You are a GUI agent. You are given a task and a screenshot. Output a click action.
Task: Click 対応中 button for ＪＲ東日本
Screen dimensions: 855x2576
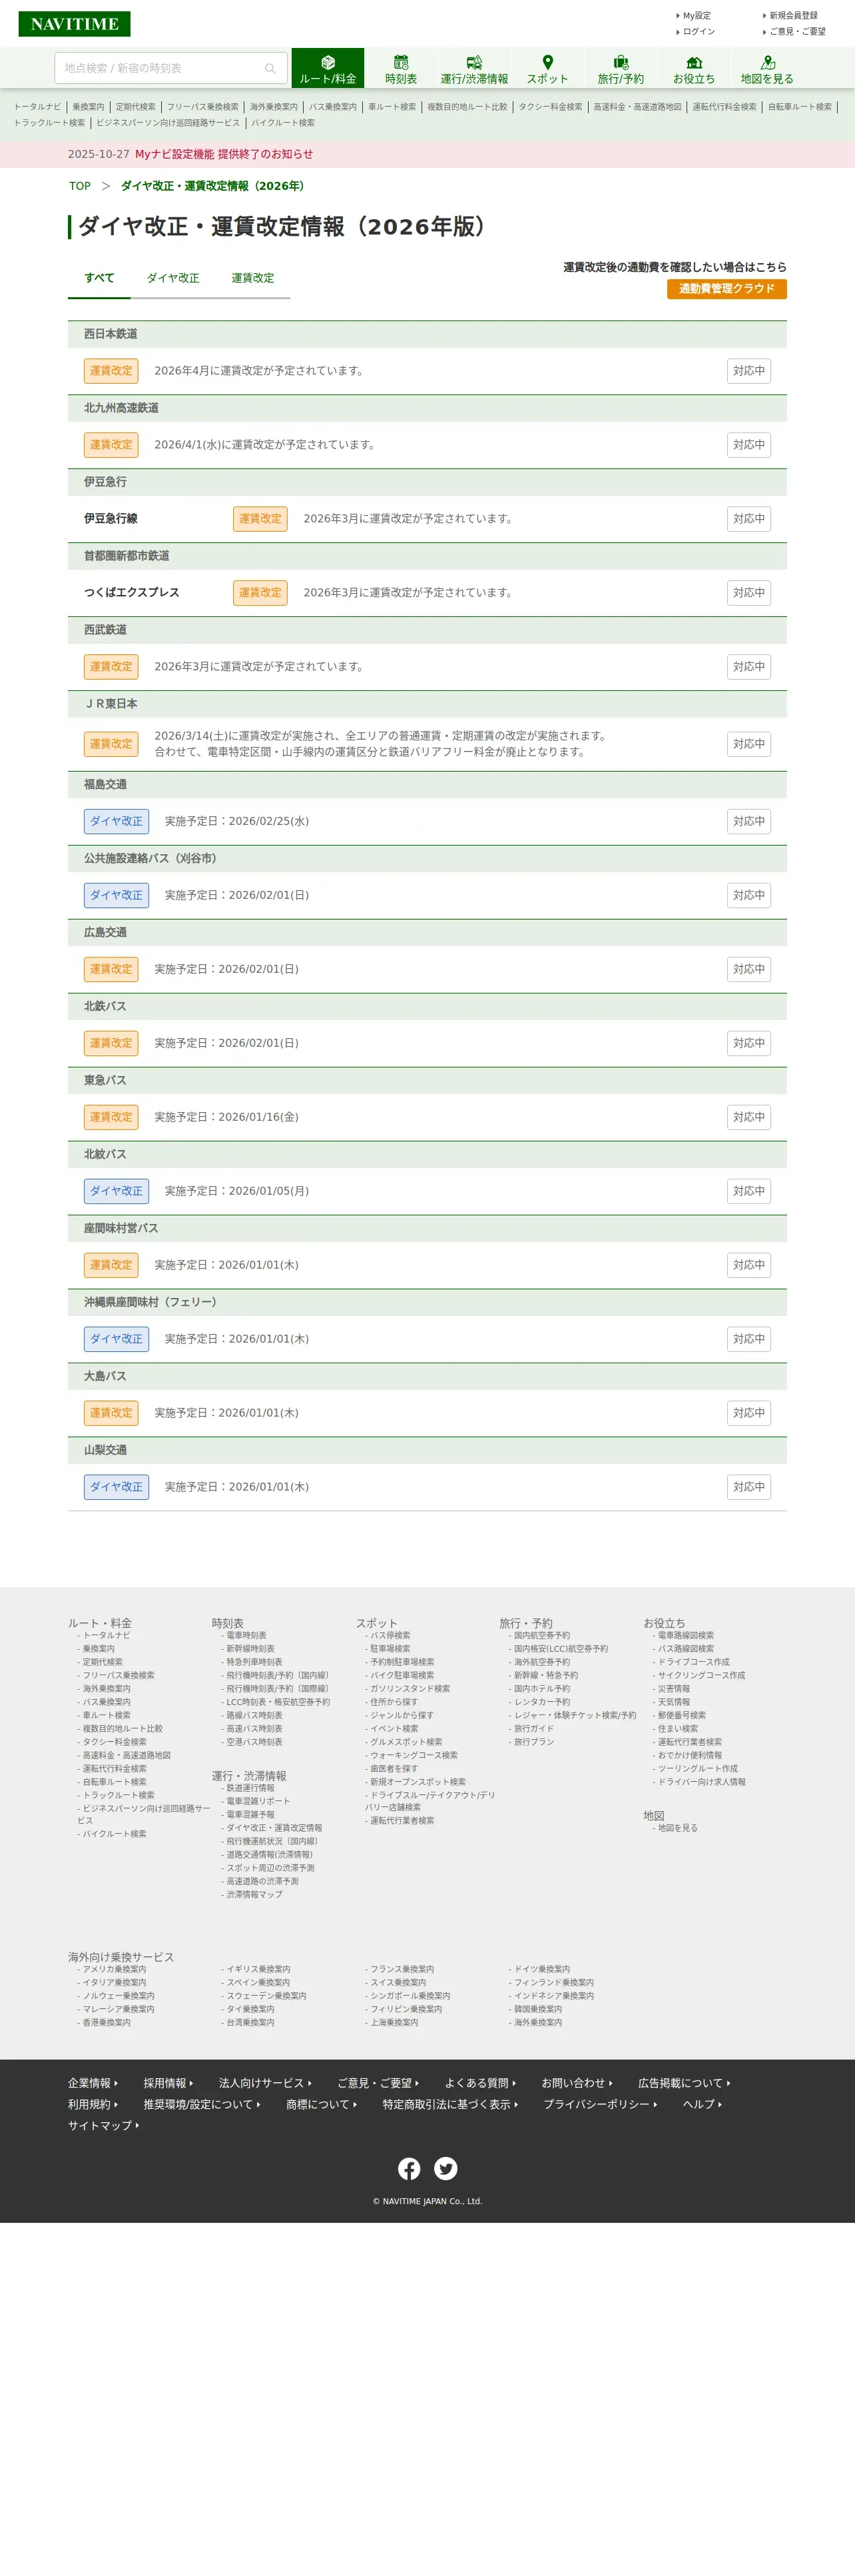(748, 744)
